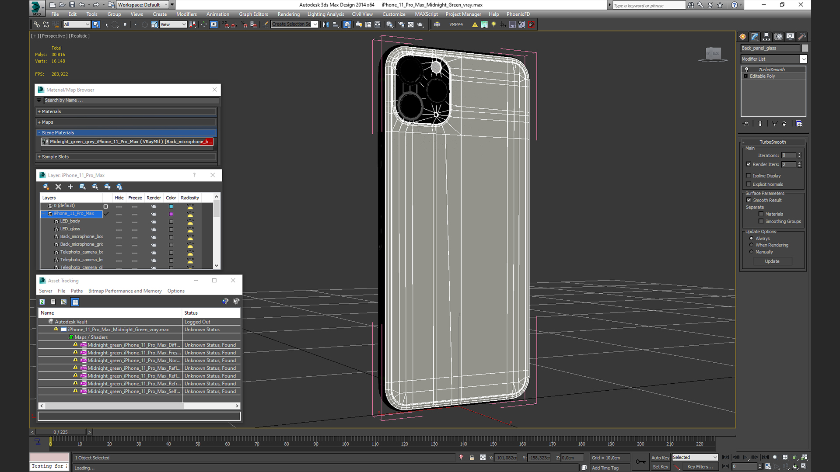Open the Hierarchy command panel tab
The width and height of the screenshot is (840, 472).
click(766, 37)
